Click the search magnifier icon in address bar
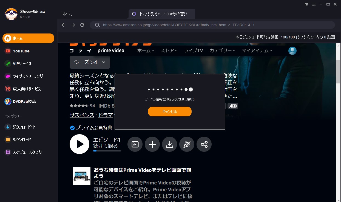 (x=97, y=25)
